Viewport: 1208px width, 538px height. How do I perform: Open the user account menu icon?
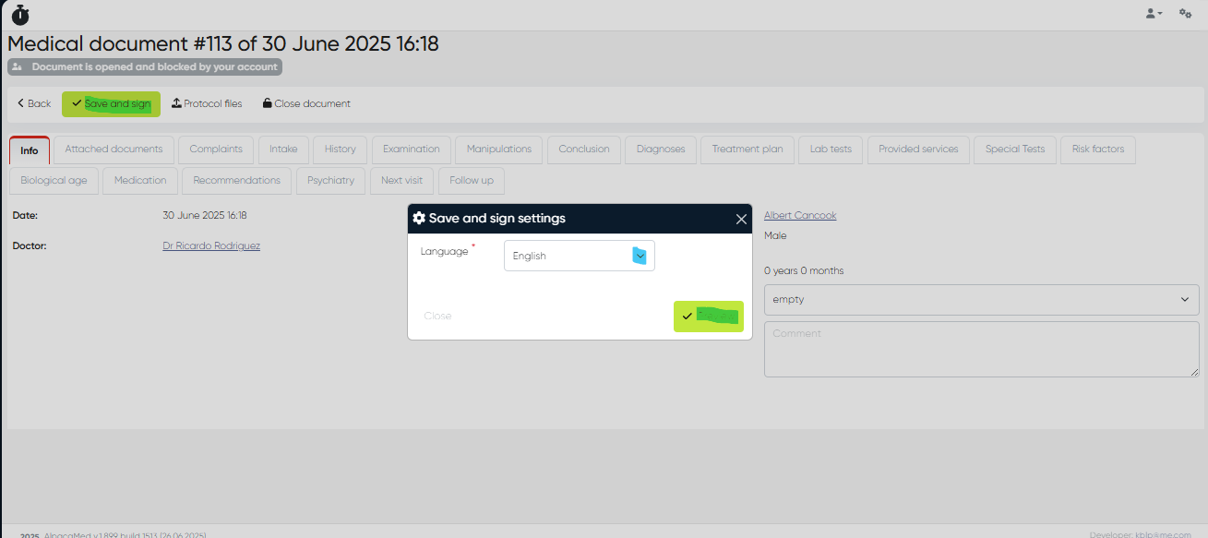[x=1154, y=14]
